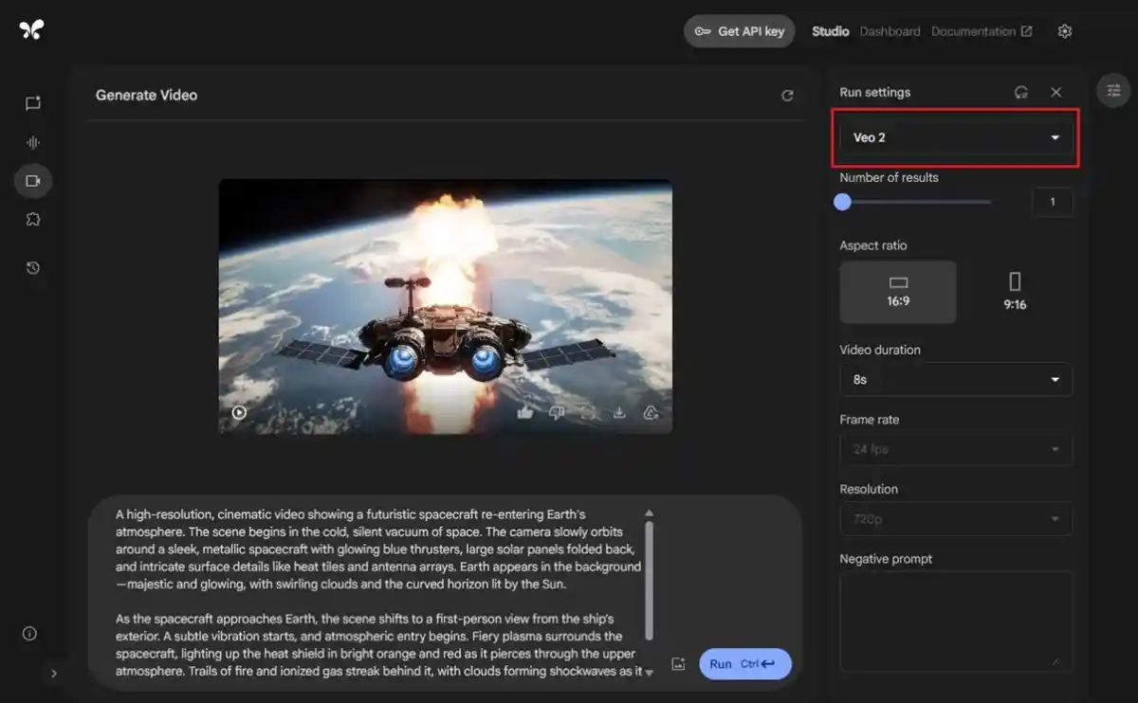Screen dimensions: 1138x703
Task: Click the refresh icon beside Generate Video
Action: (787, 96)
